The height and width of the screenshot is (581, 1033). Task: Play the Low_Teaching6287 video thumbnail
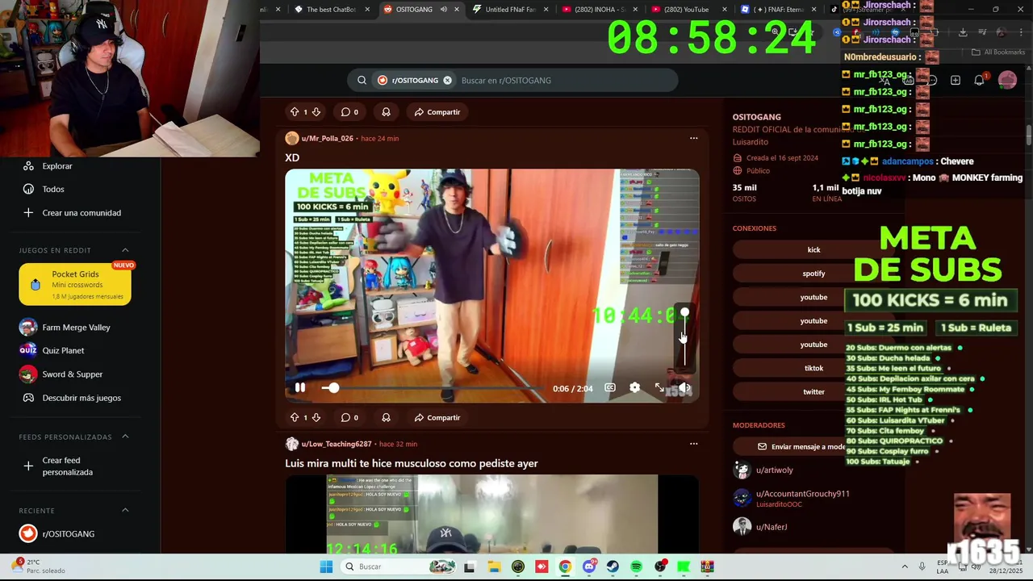(x=492, y=514)
